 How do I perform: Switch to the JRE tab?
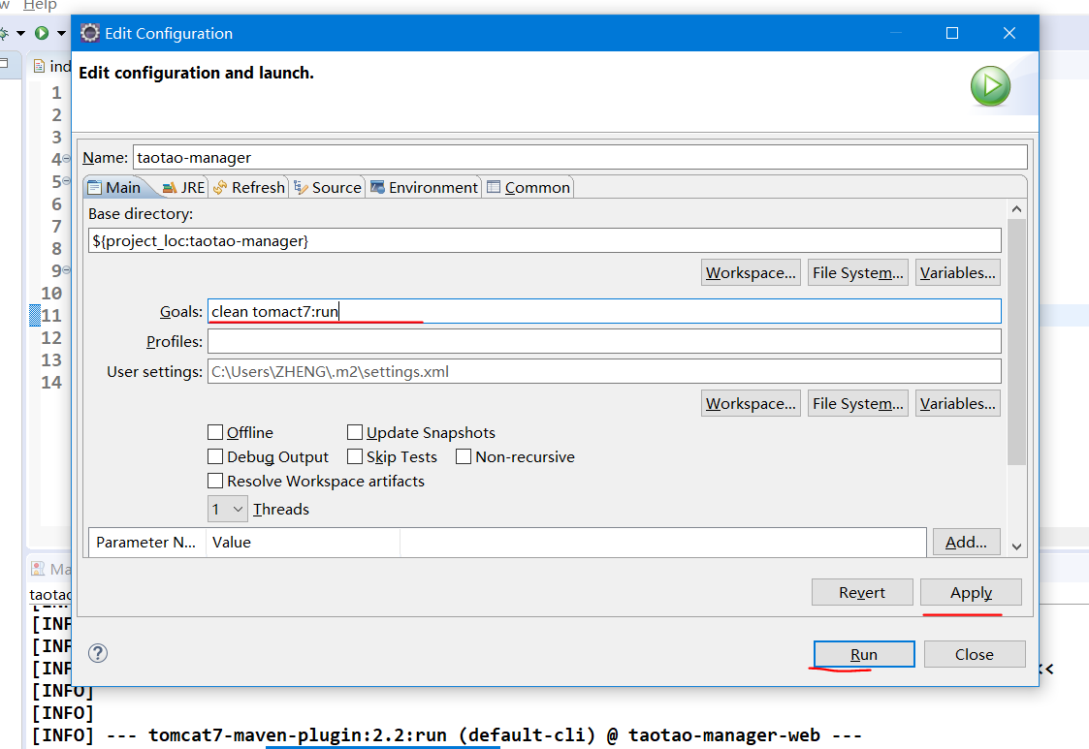tap(182, 187)
